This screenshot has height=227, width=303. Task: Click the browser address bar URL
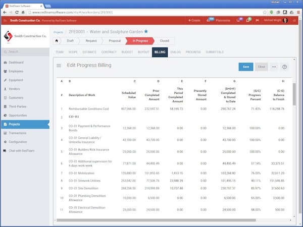pyautogui.click(x=72, y=12)
